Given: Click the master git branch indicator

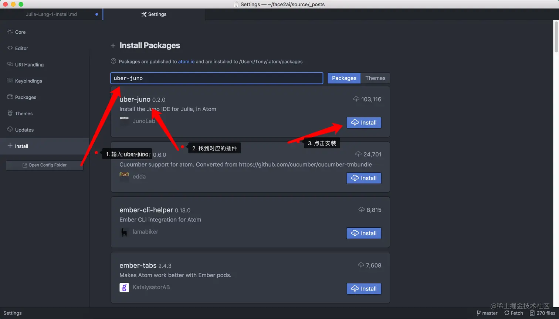Looking at the screenshot, I should coord(487,313).
